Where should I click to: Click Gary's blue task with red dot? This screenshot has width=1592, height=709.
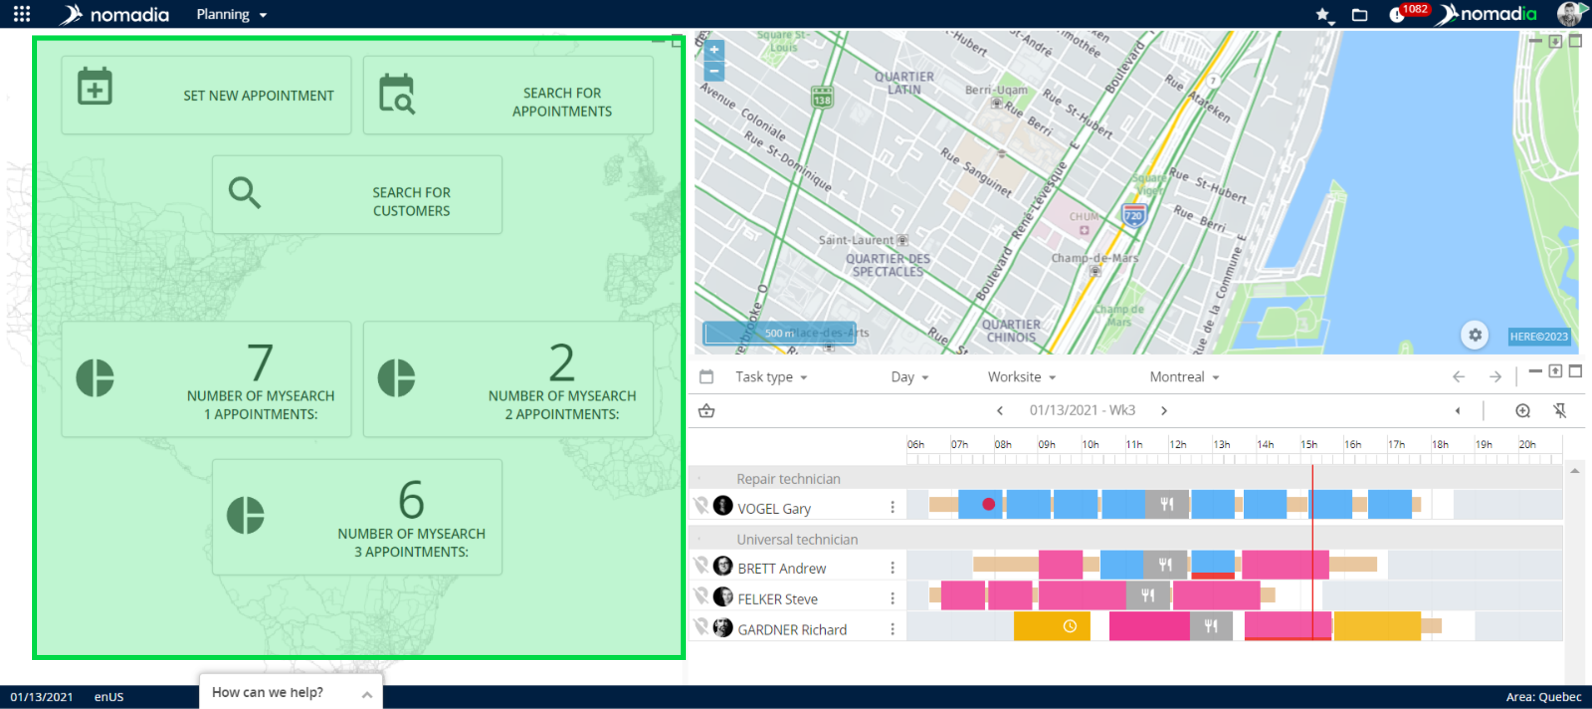coord(979,505)
